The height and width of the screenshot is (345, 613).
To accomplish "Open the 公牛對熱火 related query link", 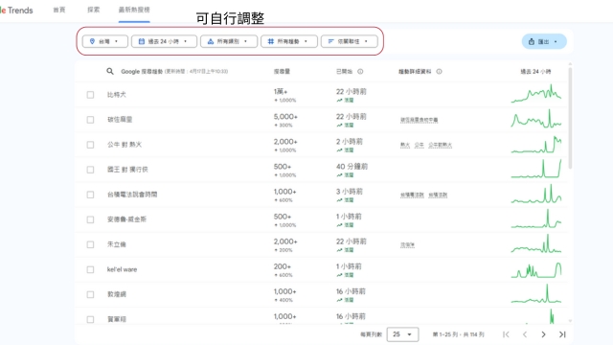I will pyautogui.click(x=440, y=145).
